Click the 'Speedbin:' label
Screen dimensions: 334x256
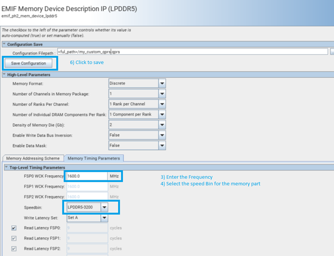pos(33,207)
